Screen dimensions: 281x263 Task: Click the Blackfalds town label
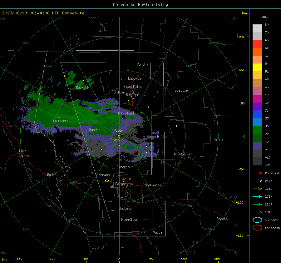point(133,87)
